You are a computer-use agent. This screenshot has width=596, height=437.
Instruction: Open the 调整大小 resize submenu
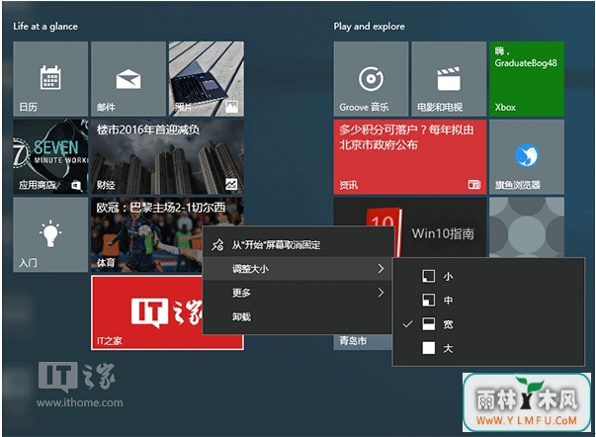298,269
